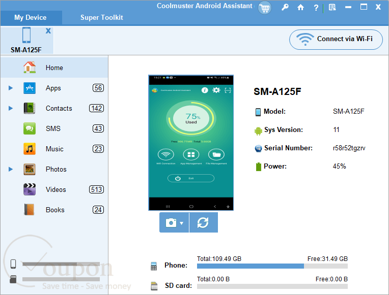Screen dimensions: 389x295
Task: Click the Power battery icon
Action: click(x=258, y=167)
